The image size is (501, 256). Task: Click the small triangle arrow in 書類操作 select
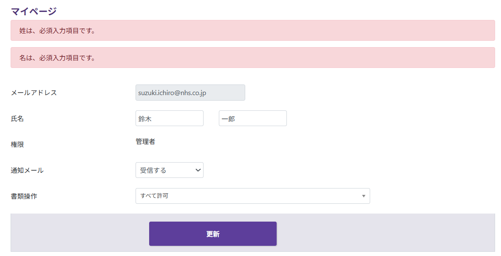(x=363, y=196)
